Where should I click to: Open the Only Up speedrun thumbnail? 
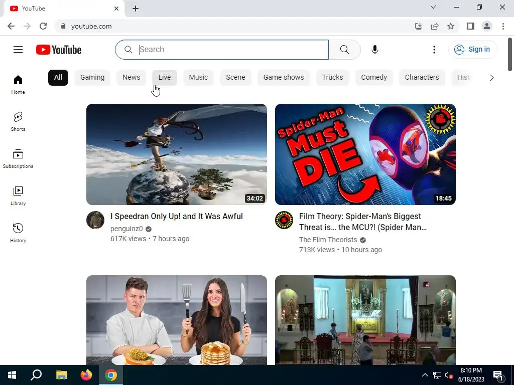[x=177, y=154]
